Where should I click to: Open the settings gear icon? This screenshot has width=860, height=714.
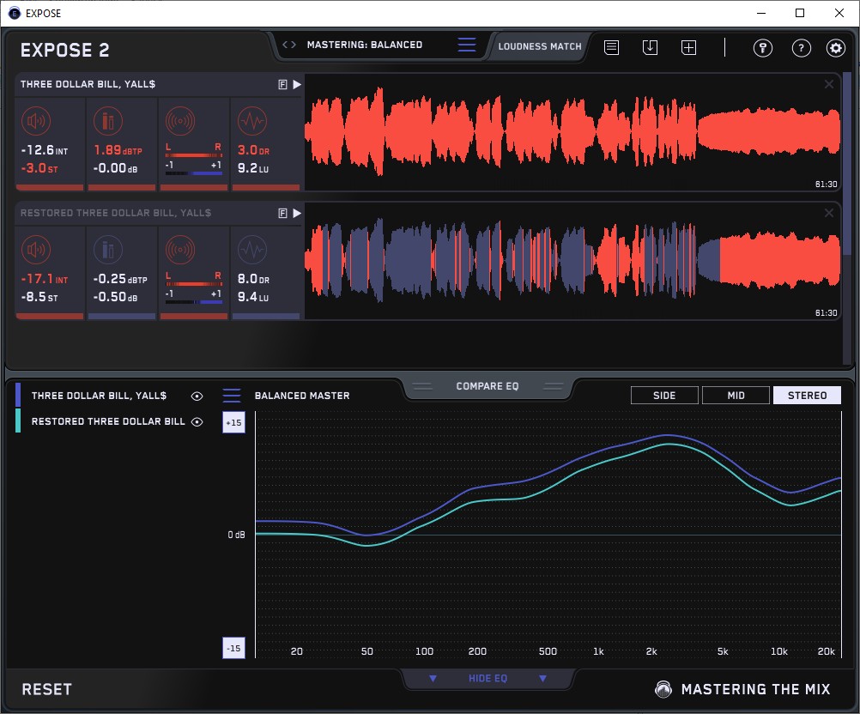tap(836, 48)
